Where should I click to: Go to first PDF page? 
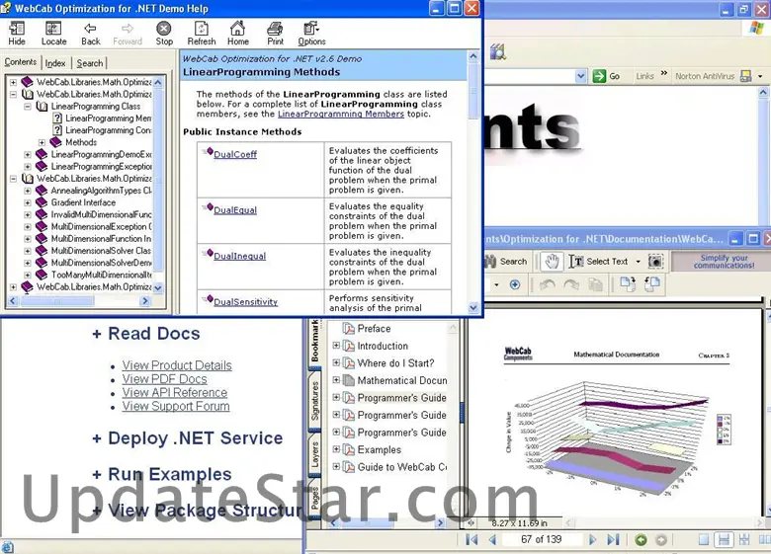click(x=471, y=540)
